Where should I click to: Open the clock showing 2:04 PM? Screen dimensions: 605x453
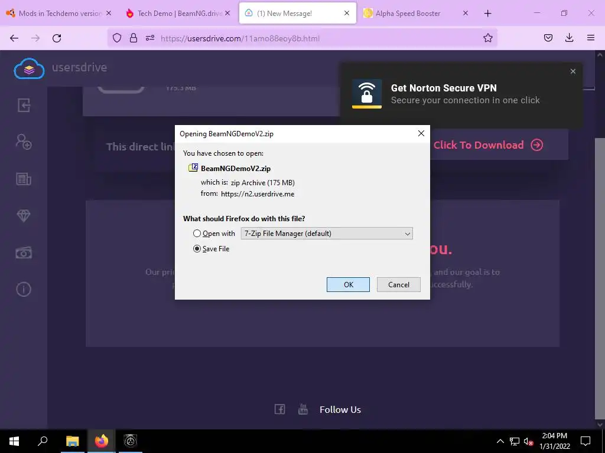(x=554, y=441)
